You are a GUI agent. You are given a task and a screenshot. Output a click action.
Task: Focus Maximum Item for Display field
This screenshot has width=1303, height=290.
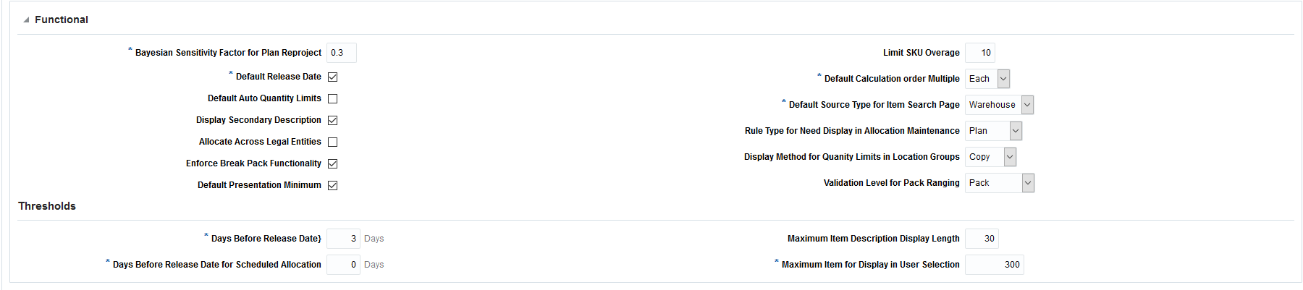pyautogui.click(x=994, y=265)
